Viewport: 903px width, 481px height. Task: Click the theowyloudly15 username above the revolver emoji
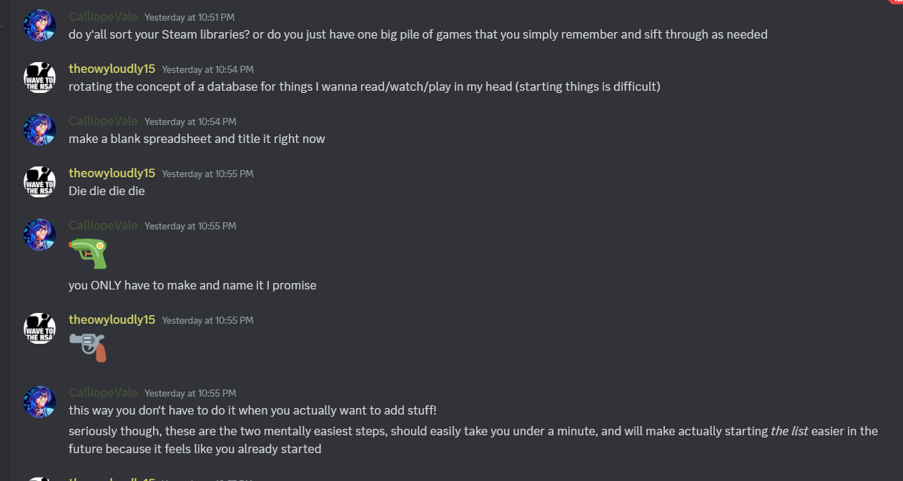click(112, 319)
